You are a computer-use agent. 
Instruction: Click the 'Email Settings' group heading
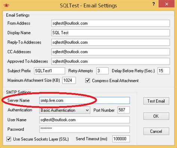pos(18,15)
